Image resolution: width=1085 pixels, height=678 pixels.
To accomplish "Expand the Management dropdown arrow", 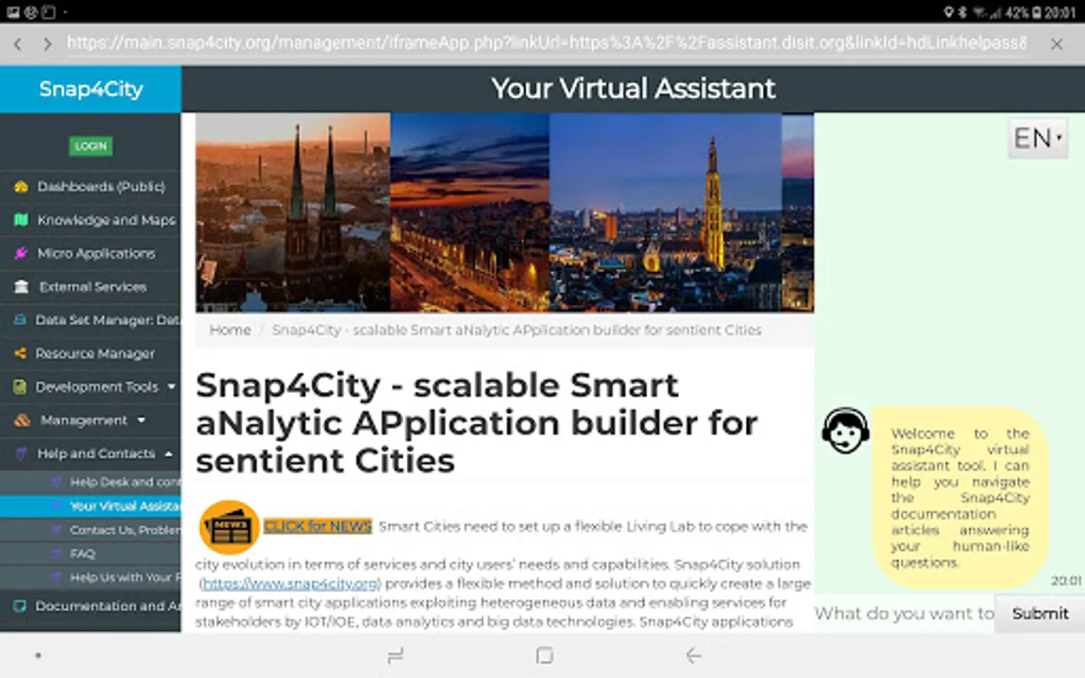I will click(141, 420).
